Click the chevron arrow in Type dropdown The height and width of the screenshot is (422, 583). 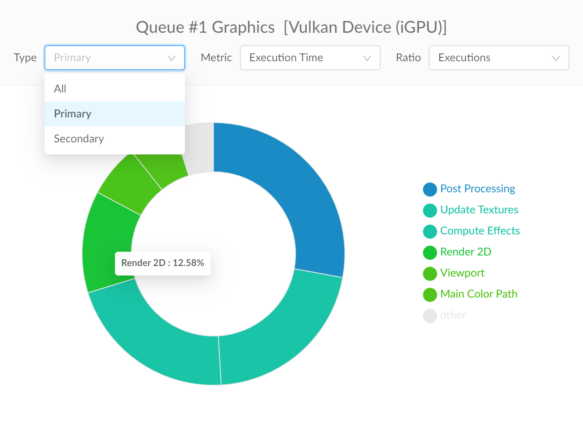pyautogui.click(x=171, y=58)
